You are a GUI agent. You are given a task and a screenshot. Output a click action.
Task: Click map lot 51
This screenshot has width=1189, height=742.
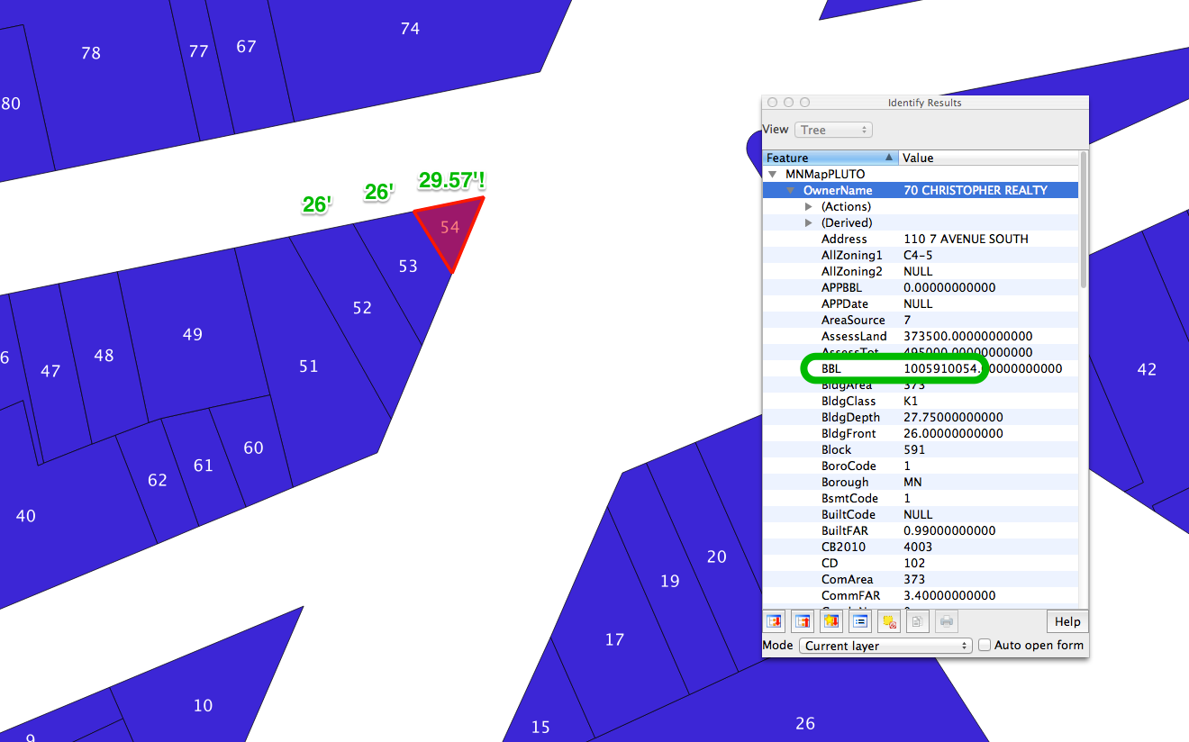tap(309, 366)
